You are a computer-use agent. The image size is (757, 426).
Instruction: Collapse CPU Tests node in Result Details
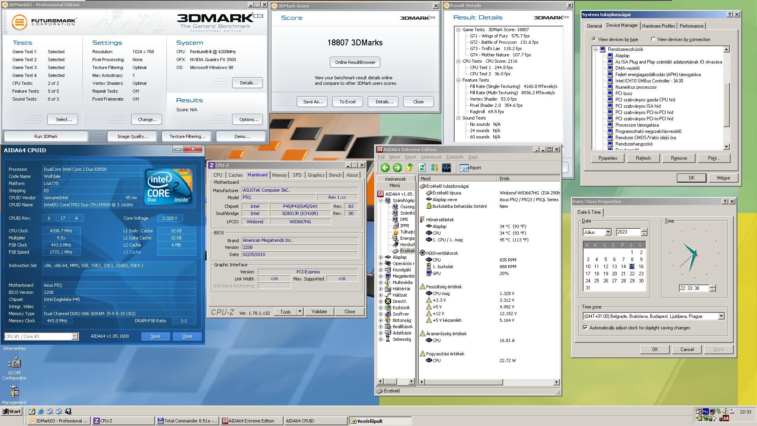pos(459,61)
